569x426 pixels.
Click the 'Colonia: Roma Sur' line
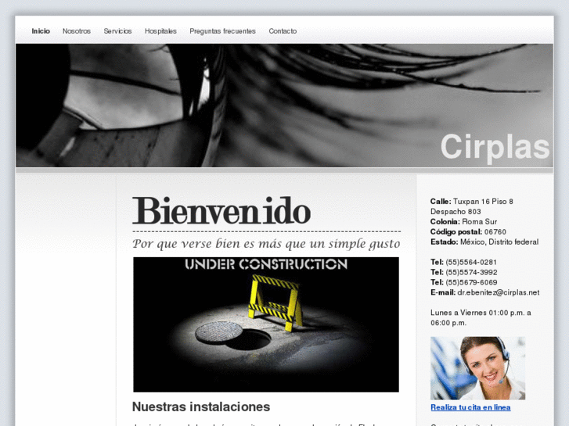click(464, 222)
